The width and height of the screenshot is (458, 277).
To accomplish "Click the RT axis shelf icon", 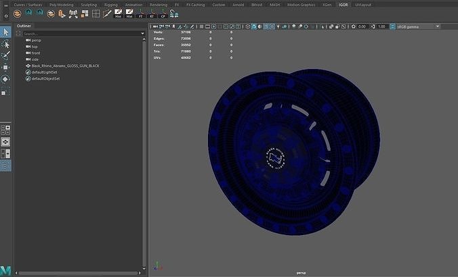I will pyautogui.click(x=152, y=14).
